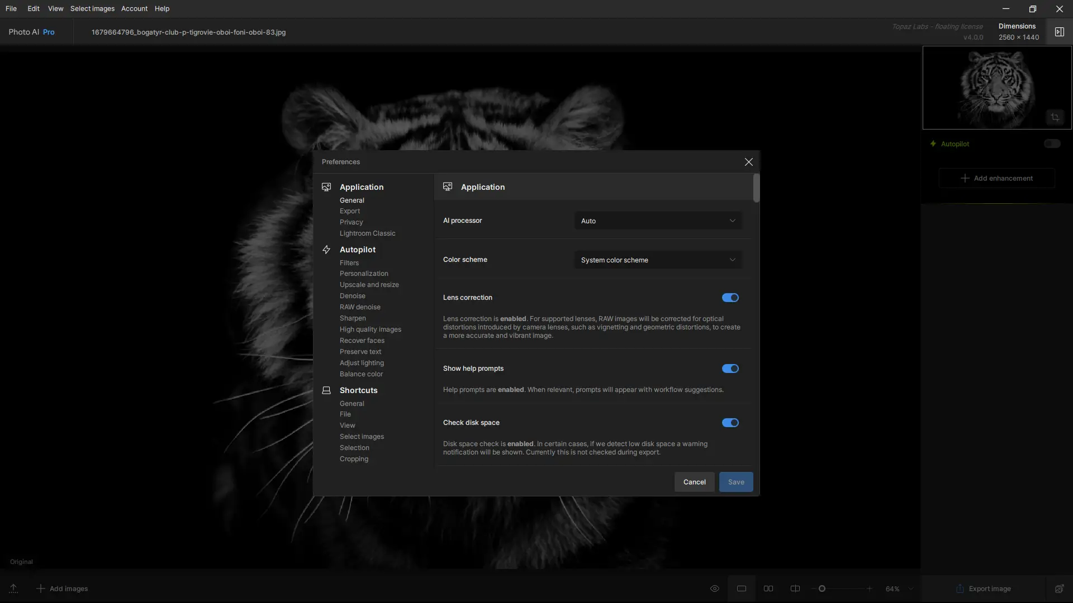This screenshot has width=1073, height=603.
Task: Click the zoom slider handle
Action: pyautogui.click(x=822, y=588)
